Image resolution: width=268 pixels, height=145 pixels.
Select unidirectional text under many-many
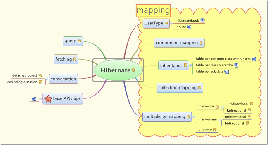click(235, 117)
